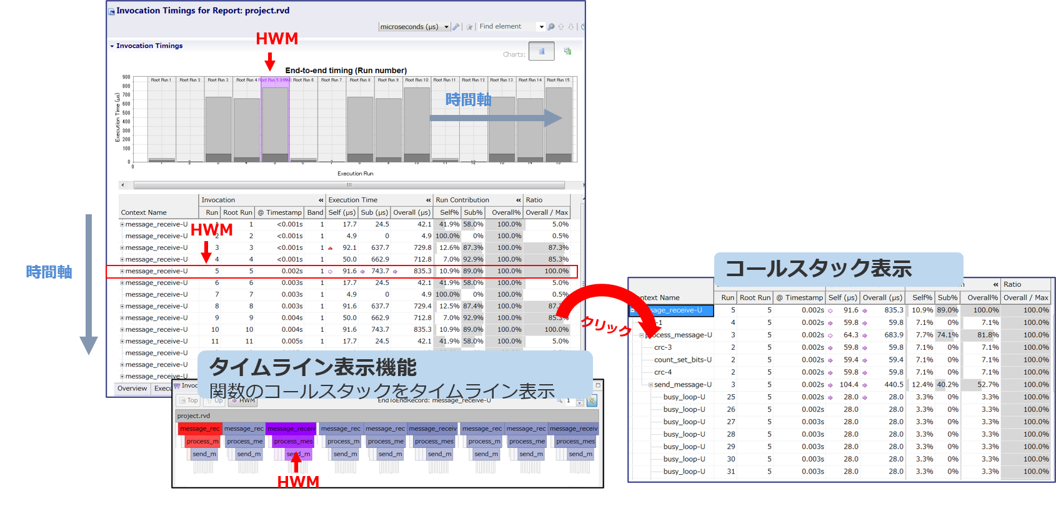Image resolution: width=1056 pixels, height=506 pixels.
Task: Click the star bookmark icon in toolbar
Action: 469,27
